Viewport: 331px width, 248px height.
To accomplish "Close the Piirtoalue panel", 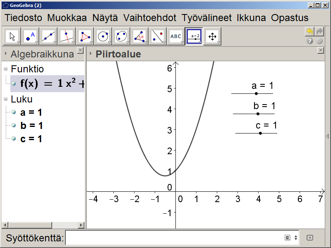I will 320,50.
